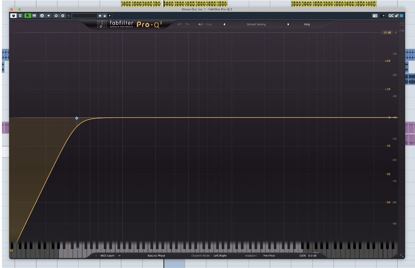Enter full screen mode via corner icon
The height and width of the screenshot is (268, 415).
[x=402, y=24]
